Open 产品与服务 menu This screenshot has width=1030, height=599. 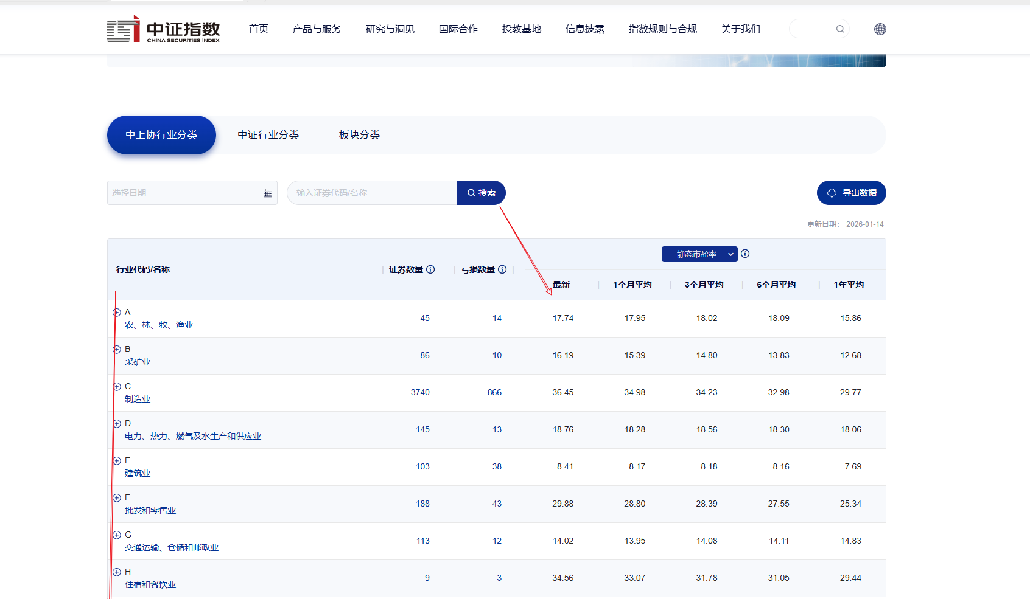pyautogui.click(x=317, y=29)
